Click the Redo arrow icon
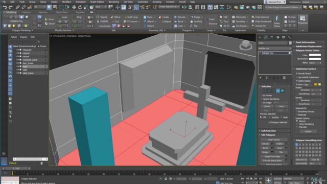 pyautogui.click(x=10, y=8)
